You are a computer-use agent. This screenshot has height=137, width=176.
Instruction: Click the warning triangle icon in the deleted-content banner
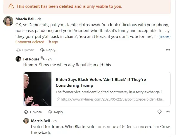point(11,6)
